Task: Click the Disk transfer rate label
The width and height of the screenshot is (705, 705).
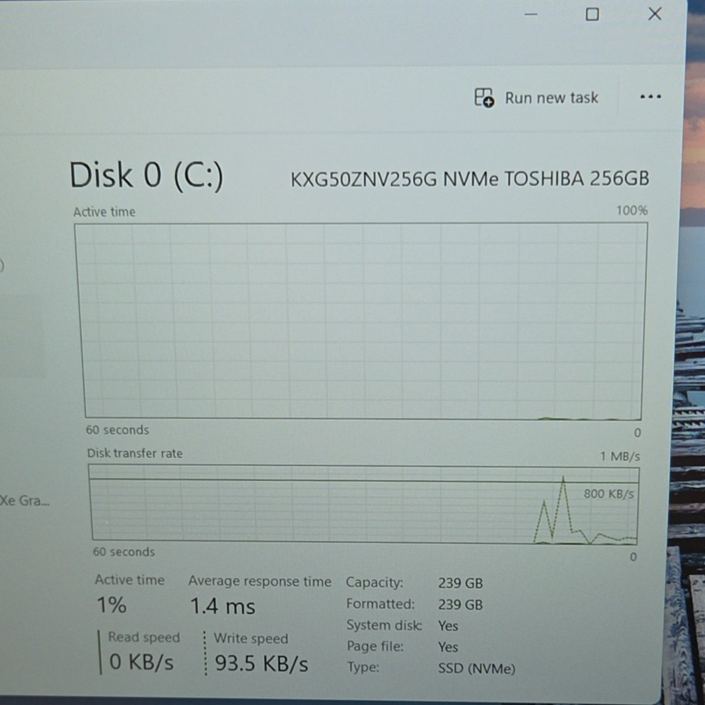Action: pyautogui.click(x=135, y=454)
